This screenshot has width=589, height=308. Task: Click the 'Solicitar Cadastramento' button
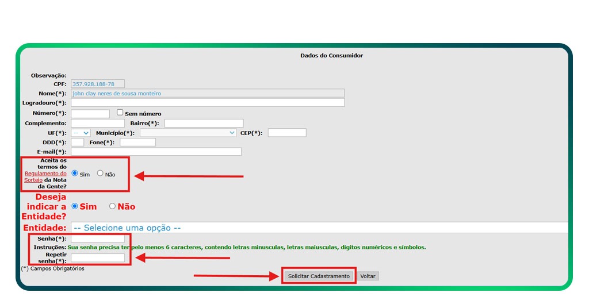(x=319, y=276)
